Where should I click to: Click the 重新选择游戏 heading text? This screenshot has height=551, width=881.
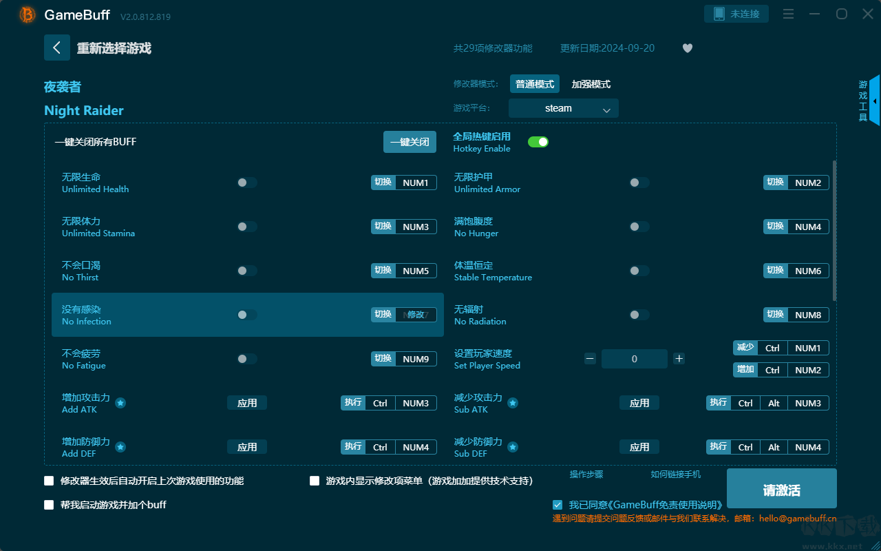[114, 48]
